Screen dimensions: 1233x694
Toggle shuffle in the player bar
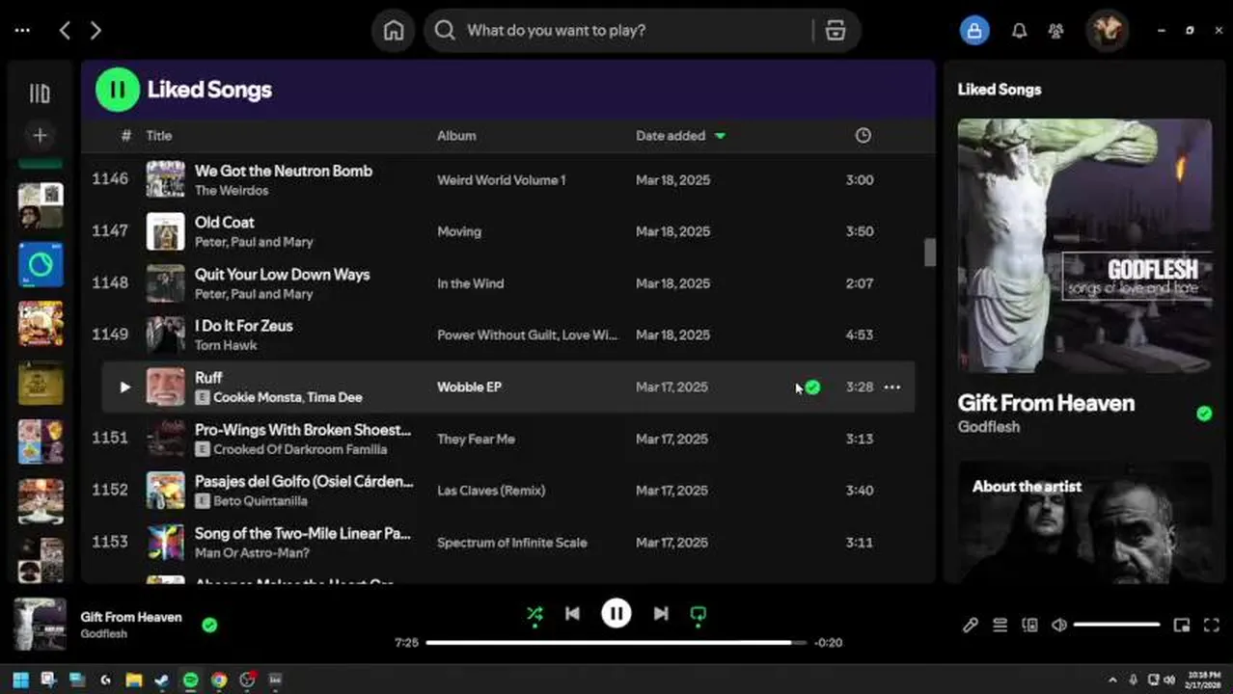click(534, 614)
